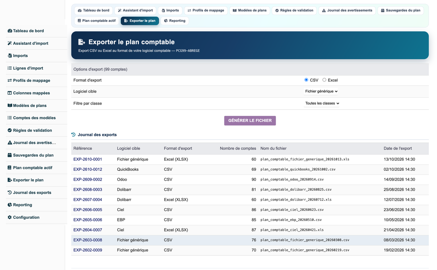Viewport: 437px width, 270px height.
Task: Click the Exporter le plan icon in sidebar
Action: click(10, 180)
